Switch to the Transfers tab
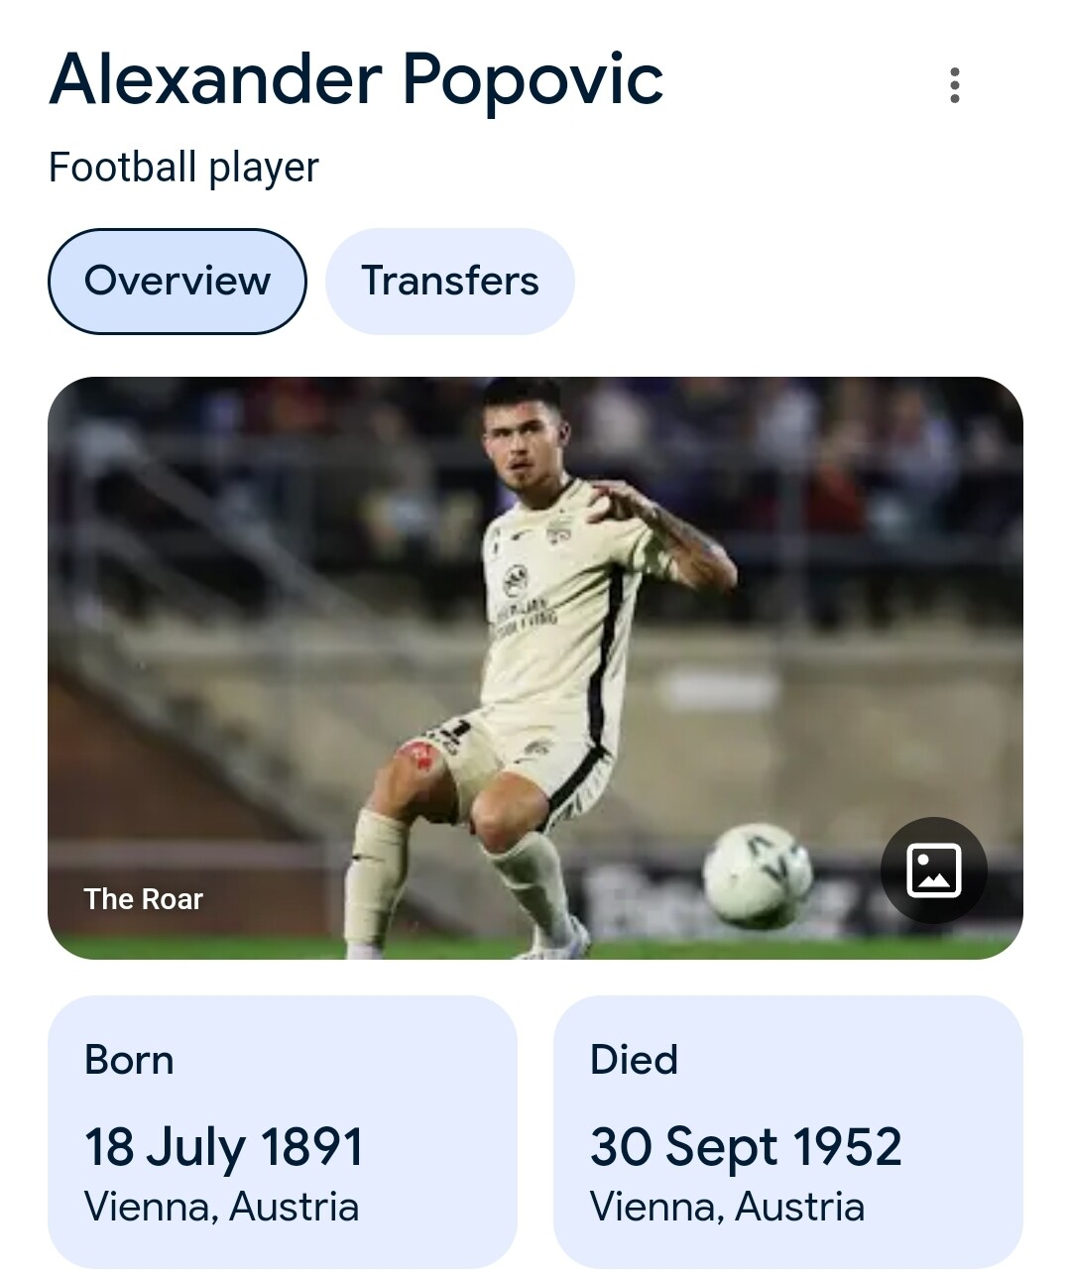The image size is (1071, 1273). point(450,282)
